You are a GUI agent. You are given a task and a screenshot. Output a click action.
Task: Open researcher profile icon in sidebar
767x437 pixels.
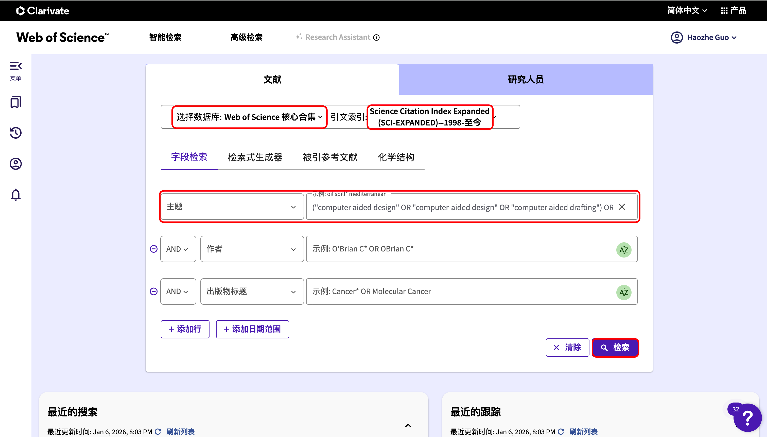[16, 164]
